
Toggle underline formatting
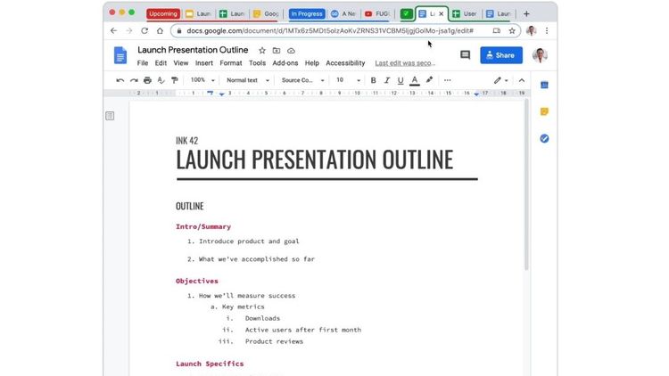[x=401, y=80]
